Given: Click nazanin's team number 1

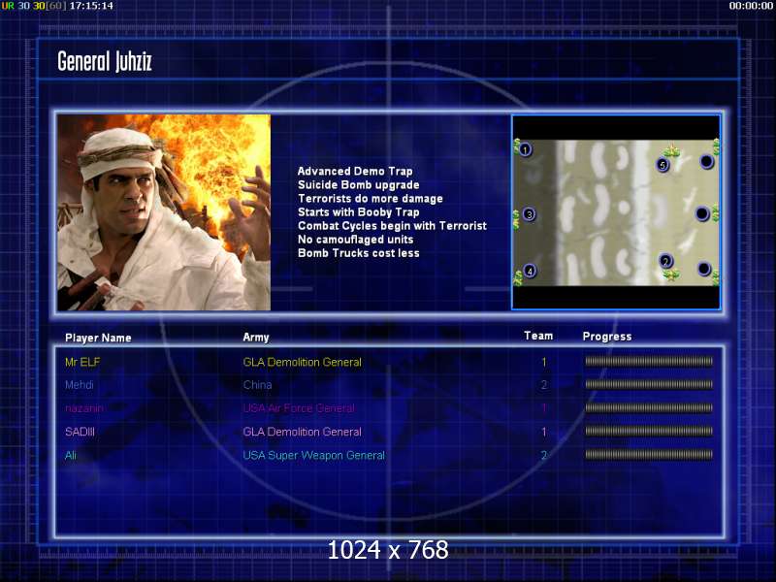Looking at the screenshot, I should 544,408.
